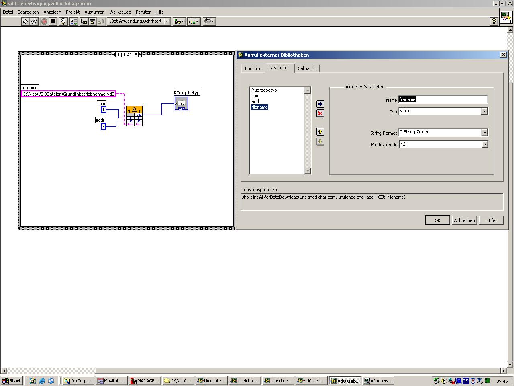Switch to the Movilink taskbar window

click(x=112, y=381)
